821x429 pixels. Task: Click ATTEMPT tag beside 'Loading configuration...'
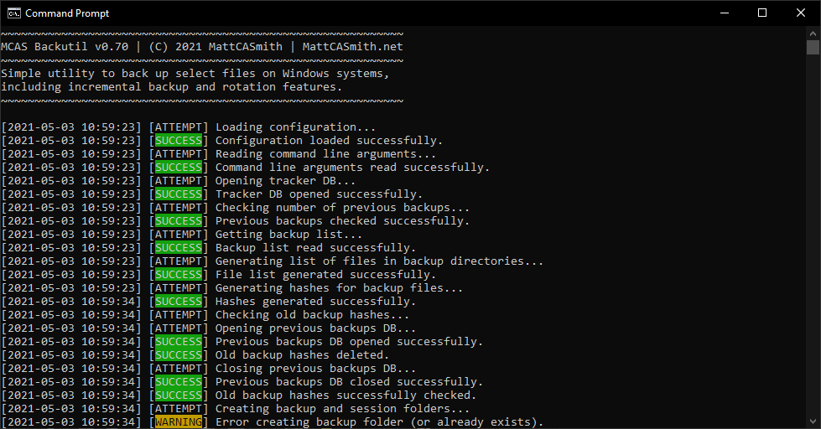[179, 127]
